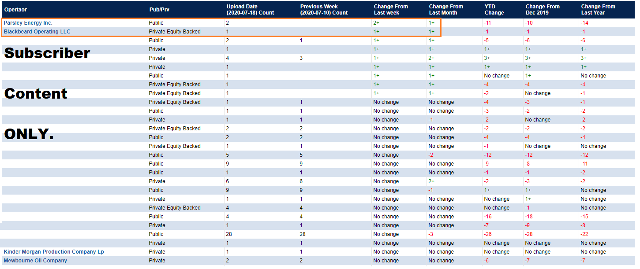Select Parsley Energy's 2+ weekly change cell

(376, 23)
